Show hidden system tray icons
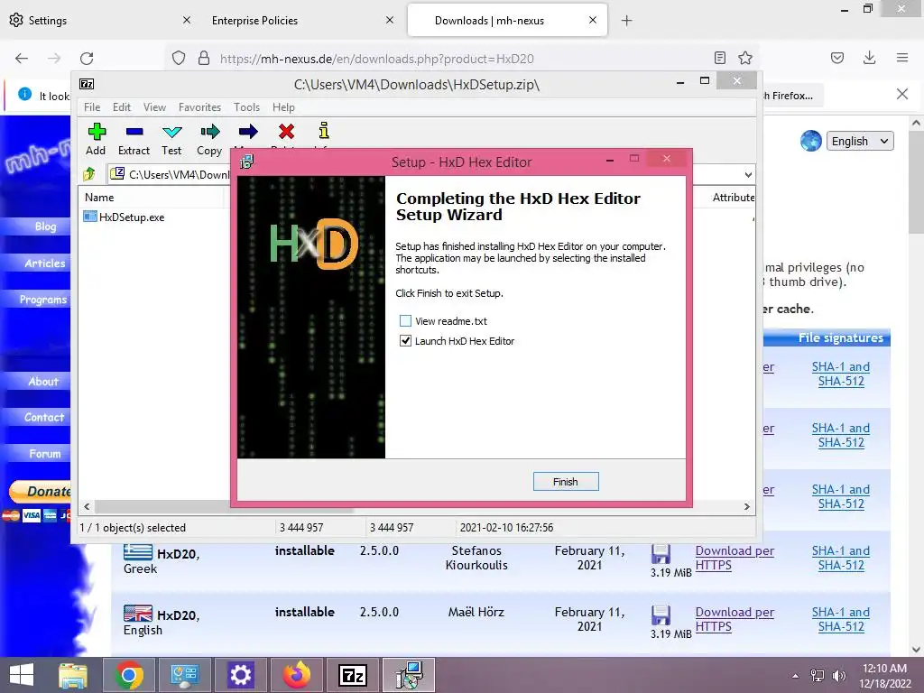 [796, 676]
